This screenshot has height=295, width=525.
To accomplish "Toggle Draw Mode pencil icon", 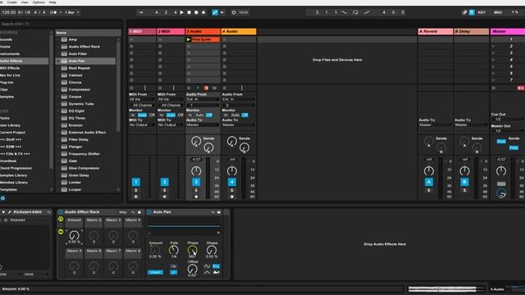I will 465,12.
